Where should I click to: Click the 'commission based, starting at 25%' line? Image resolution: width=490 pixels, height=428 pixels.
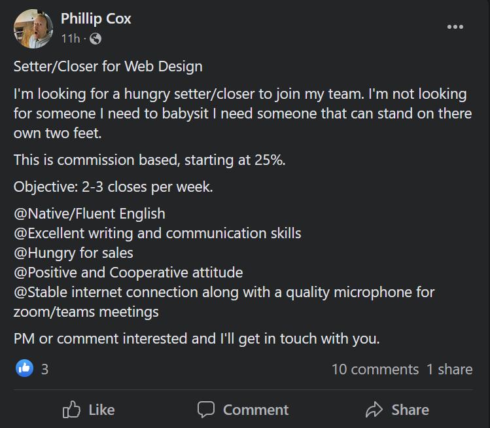click(149, 160)
